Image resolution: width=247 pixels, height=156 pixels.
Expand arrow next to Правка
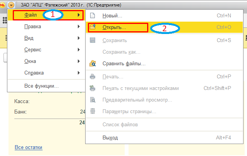point(79,27)
